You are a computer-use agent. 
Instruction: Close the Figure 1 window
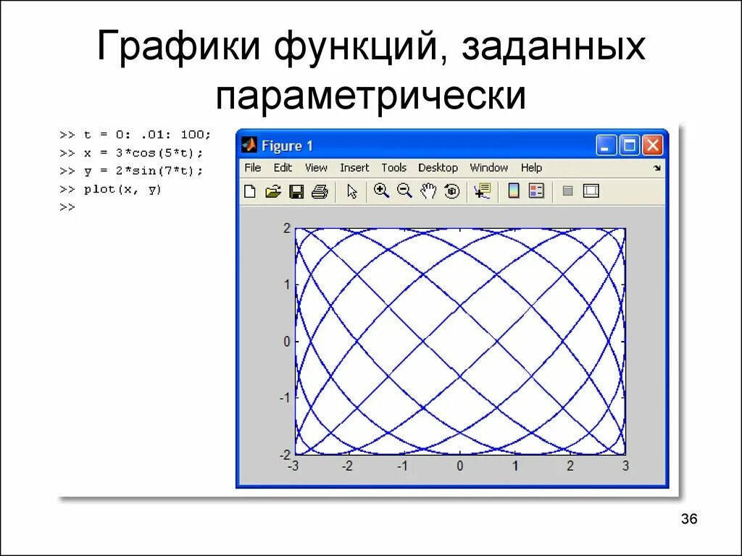pyautogui.click(x=653, y=145)
